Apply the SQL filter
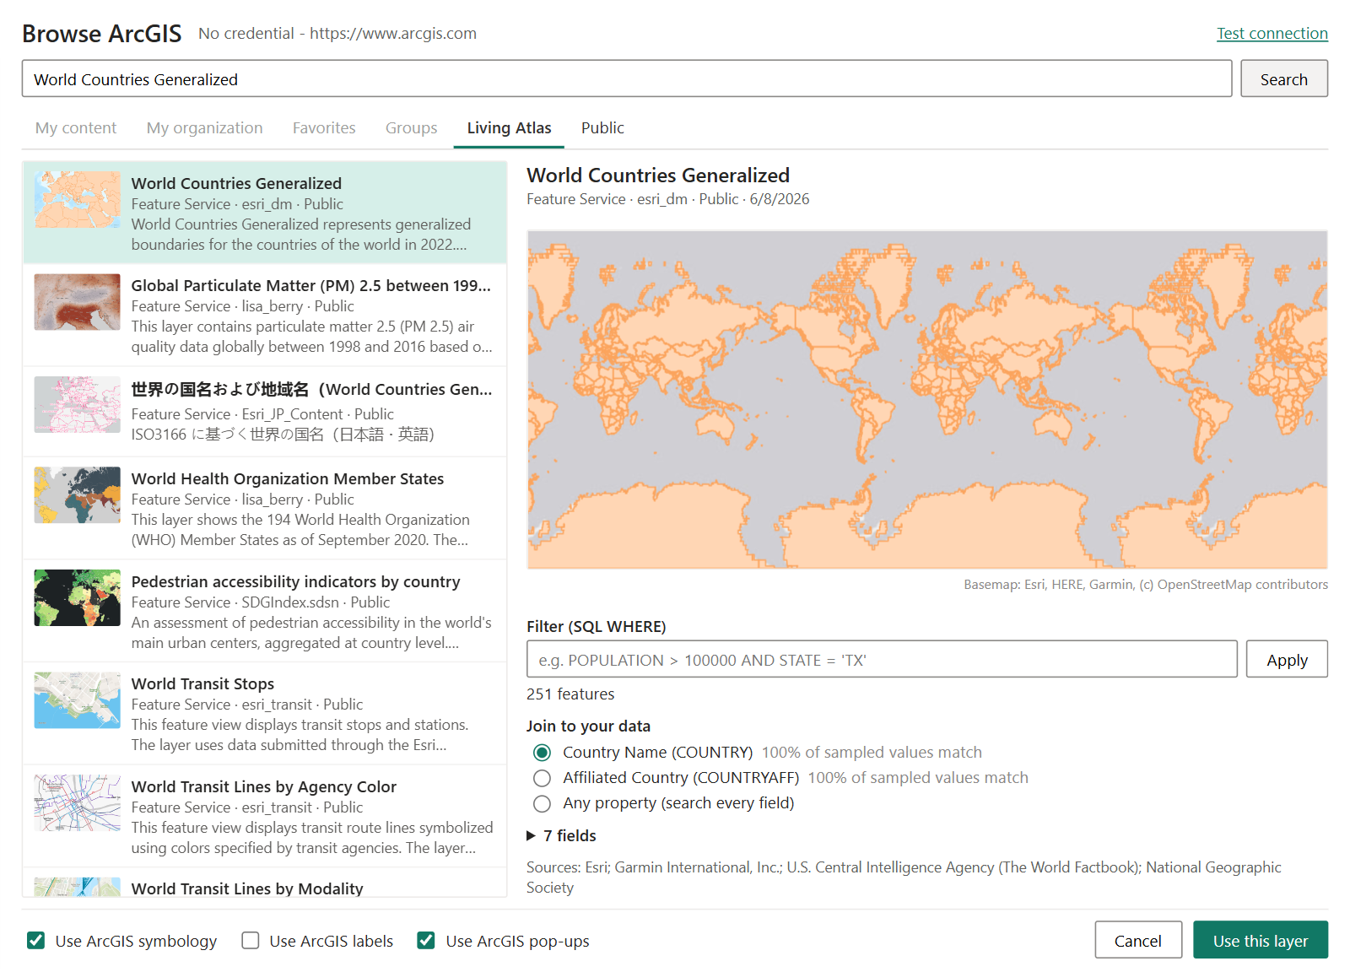1350x972 pixels. (1287, 659)
